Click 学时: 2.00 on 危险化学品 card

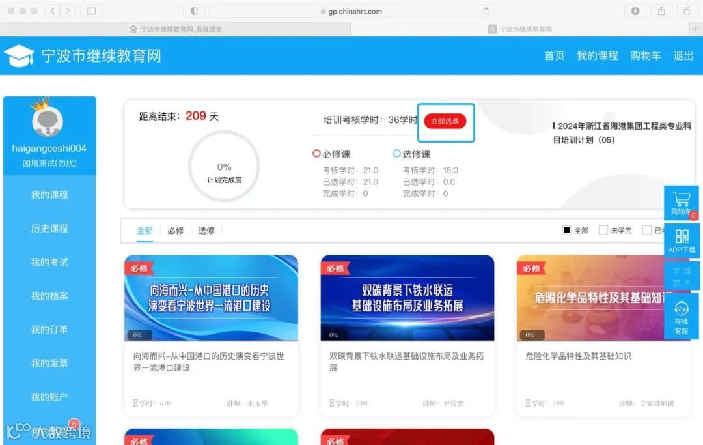[545, 403]
